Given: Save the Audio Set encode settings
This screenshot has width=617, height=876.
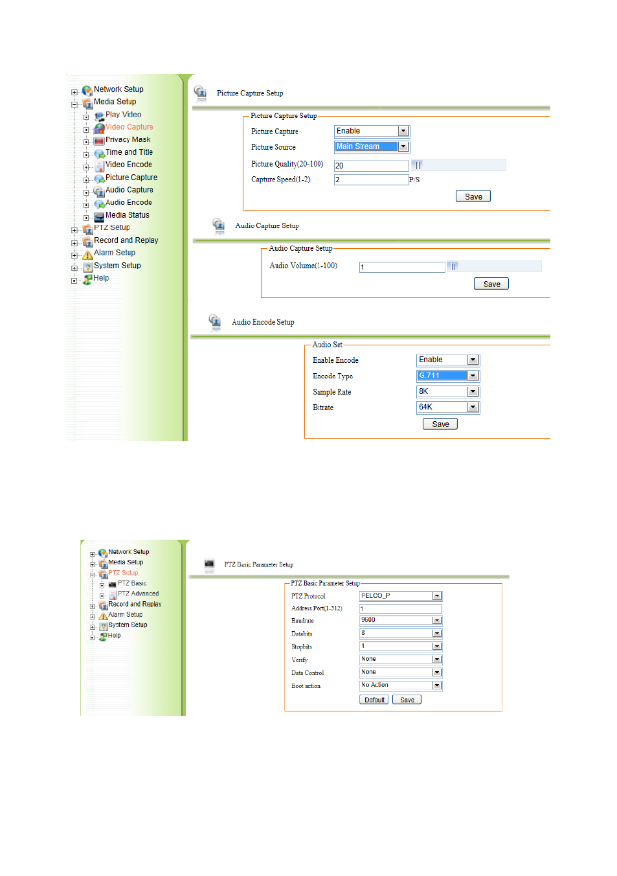Looking at the screenshot, I should [x=440, y=424].
